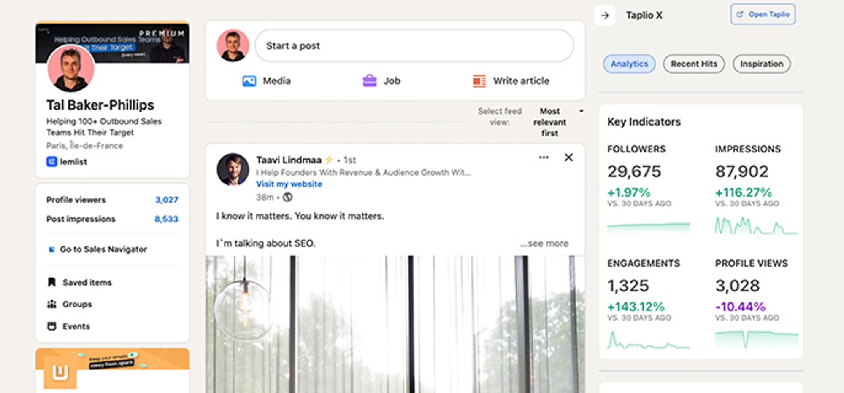Switch to the Recent Hits tab
The image size is (844, 393).
pyautogui.click(x=694, y=64)
